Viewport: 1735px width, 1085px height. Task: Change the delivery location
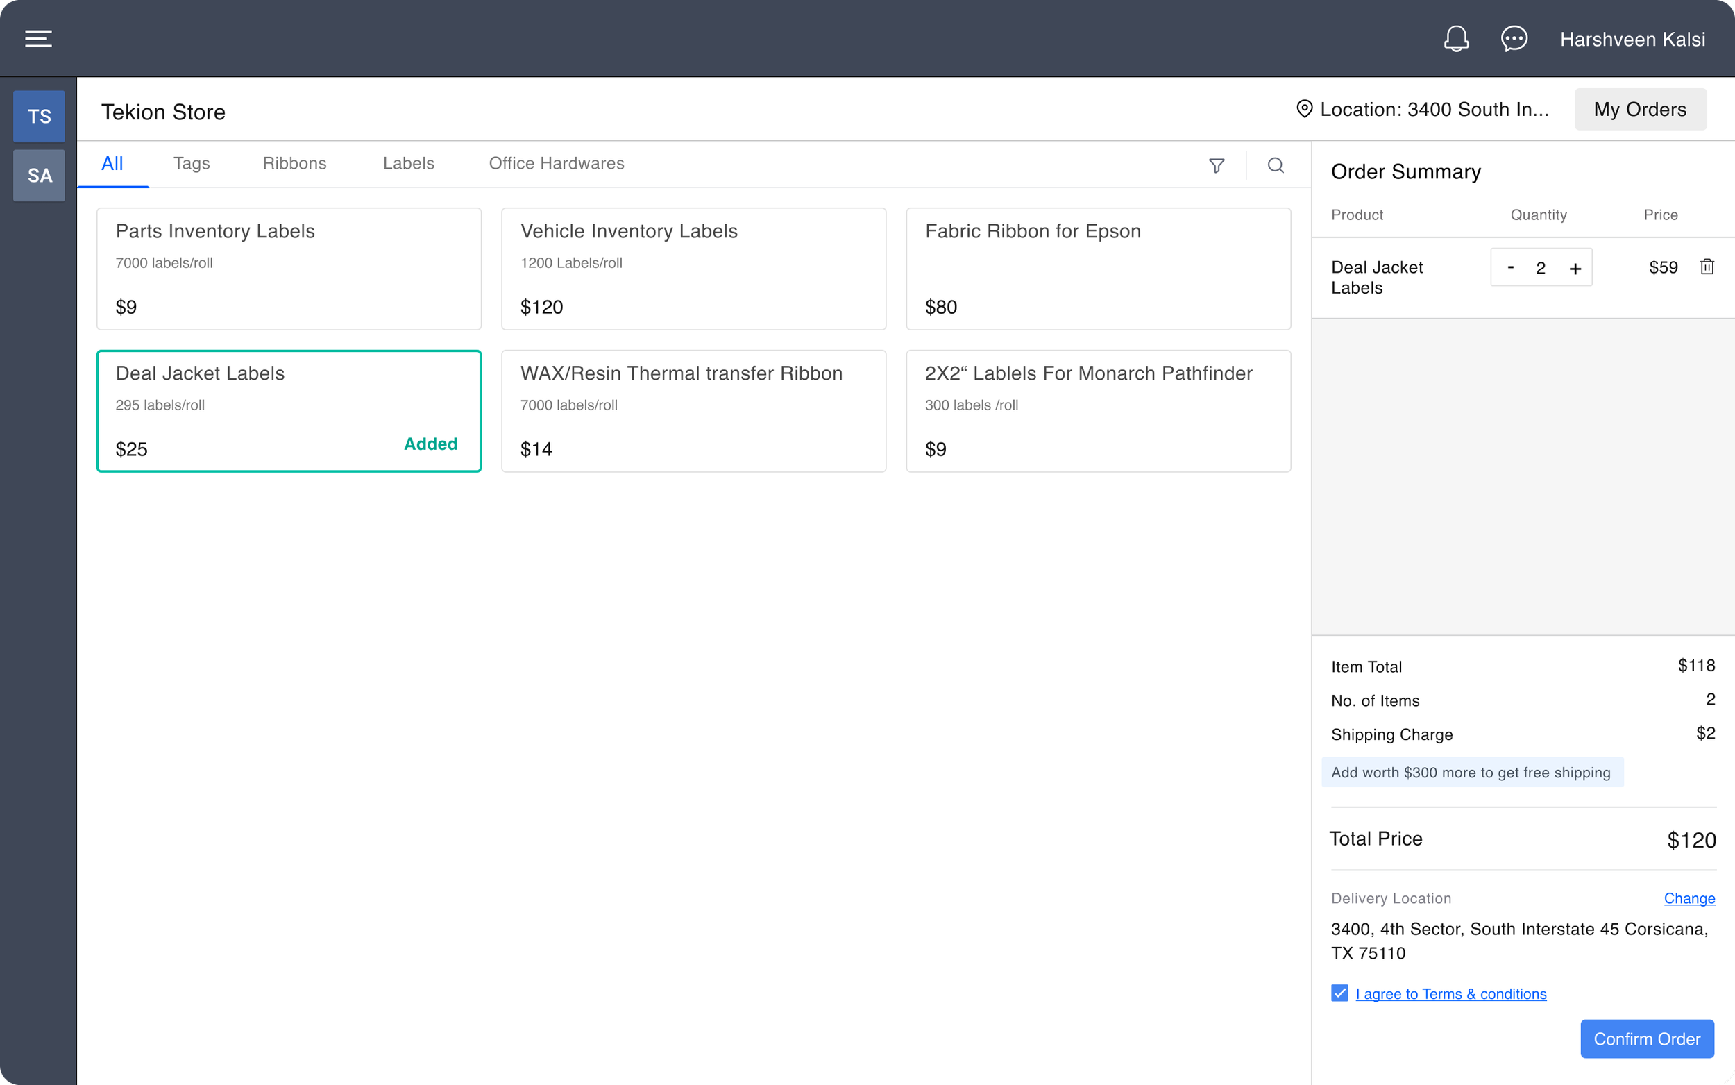[1689, 898]
